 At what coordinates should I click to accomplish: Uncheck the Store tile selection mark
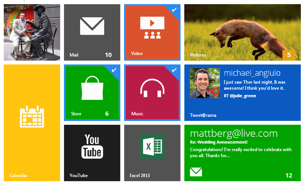point(114,70)
